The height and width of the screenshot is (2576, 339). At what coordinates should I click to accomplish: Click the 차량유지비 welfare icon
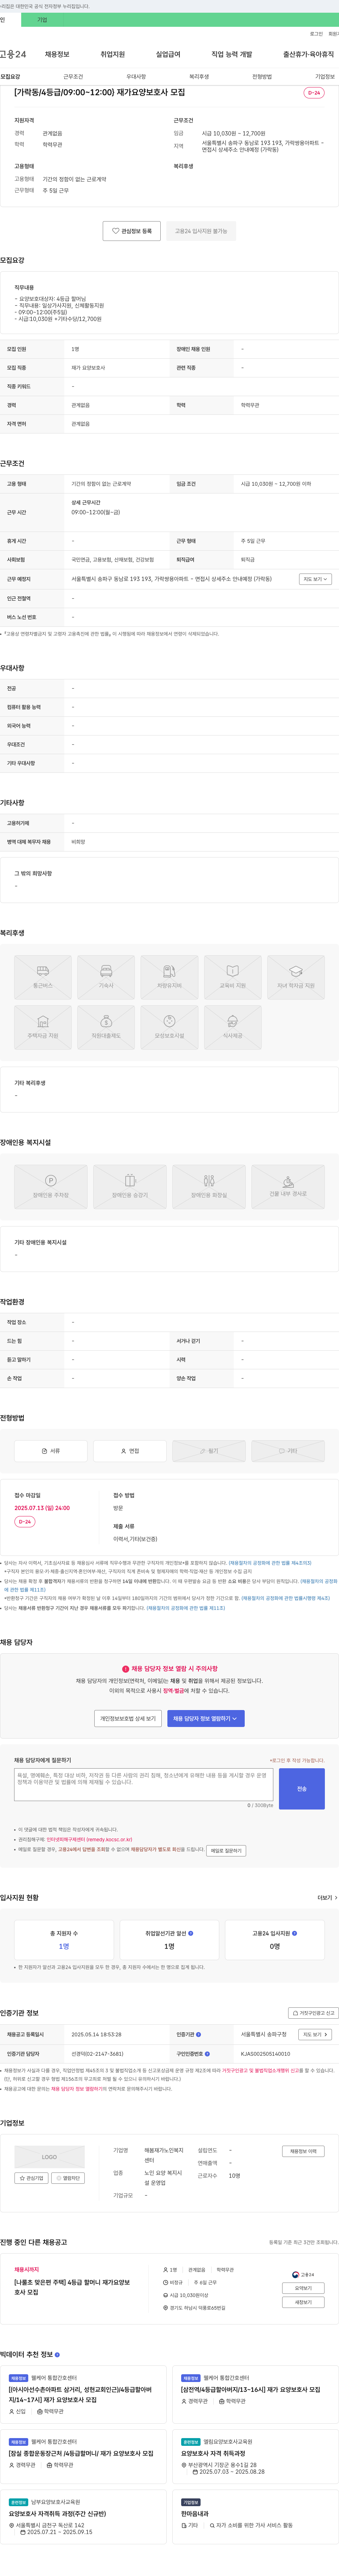tap(169, 977)
